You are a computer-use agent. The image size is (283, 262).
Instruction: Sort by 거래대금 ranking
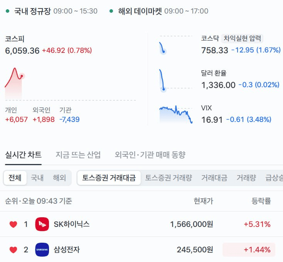coord(214,178)
